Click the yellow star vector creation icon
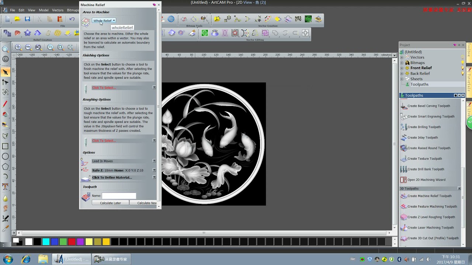Viewport: 472px width, 265px height. (x=218, y=19)
